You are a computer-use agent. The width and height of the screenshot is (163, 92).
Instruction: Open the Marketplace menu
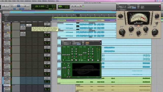point(51,1)
